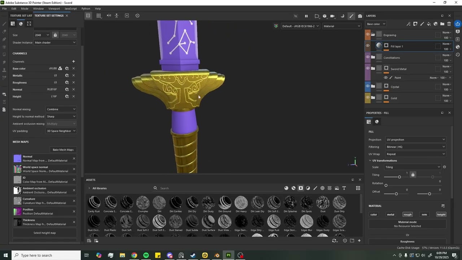Open the Projection UV projection dropdown
Viewport: 462px width, 260px height.
tap(416, 140)
